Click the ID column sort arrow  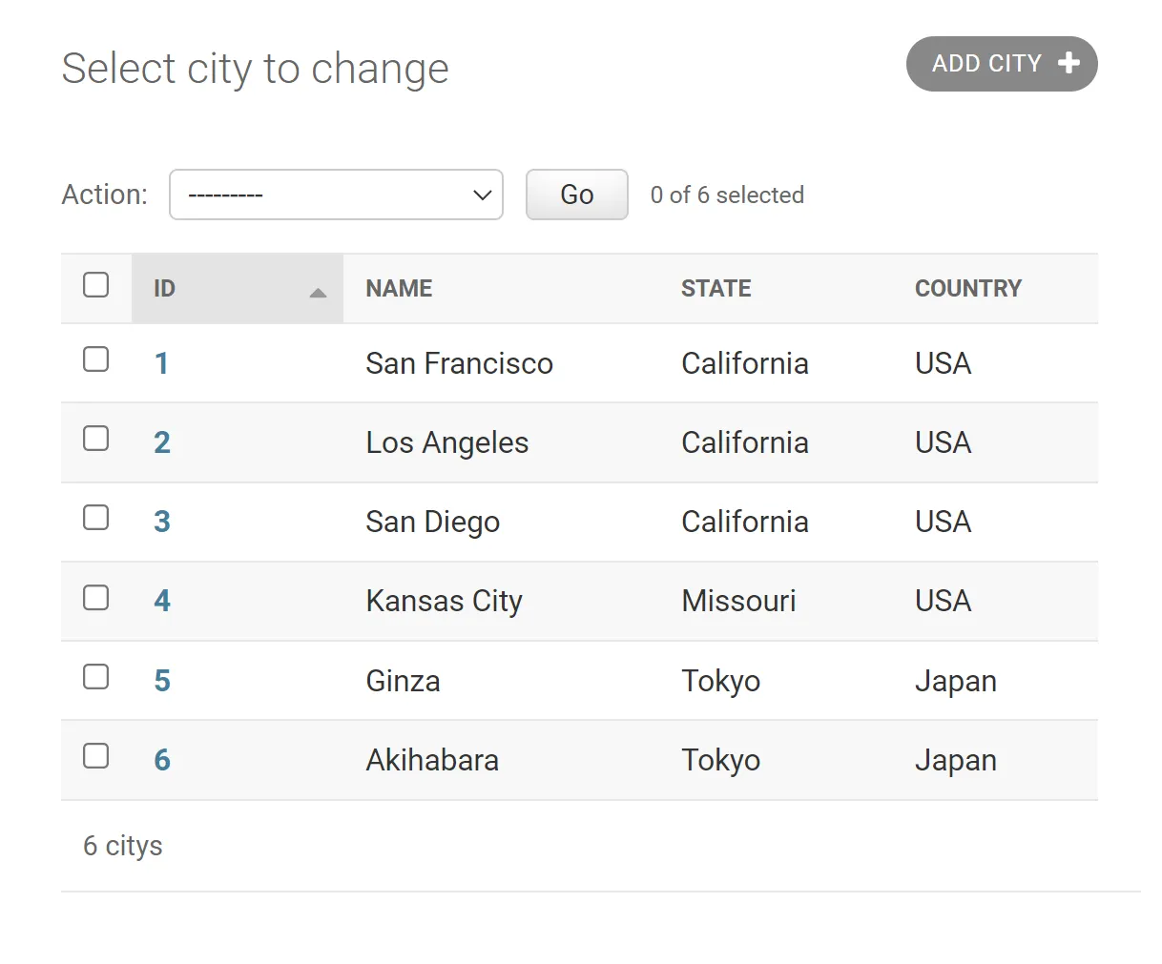(319, 293)
